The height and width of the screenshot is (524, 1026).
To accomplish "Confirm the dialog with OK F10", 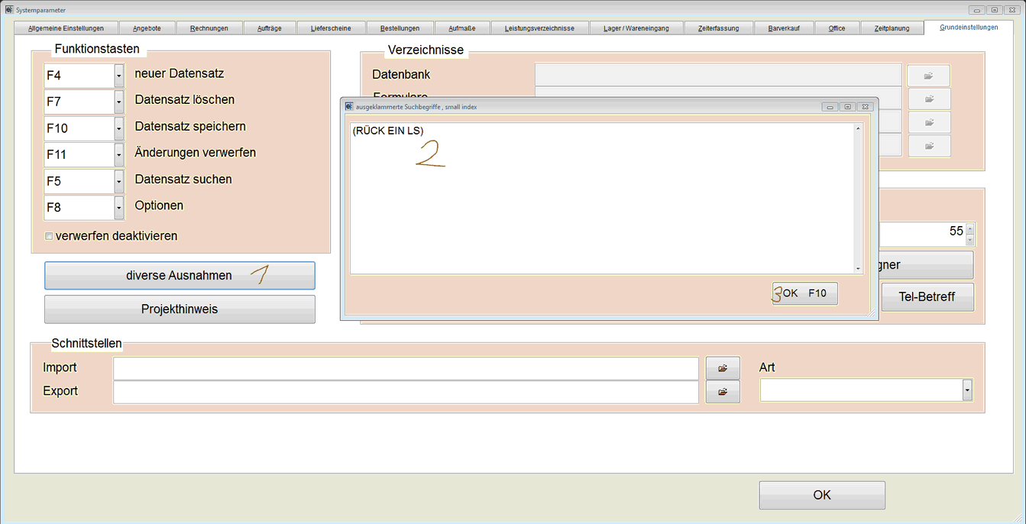I will [x=805, y=293].
